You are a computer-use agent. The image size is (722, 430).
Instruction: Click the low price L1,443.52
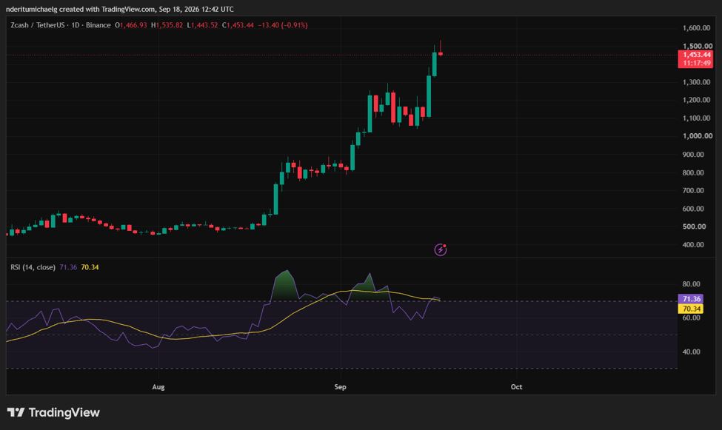tap(202, 25)
